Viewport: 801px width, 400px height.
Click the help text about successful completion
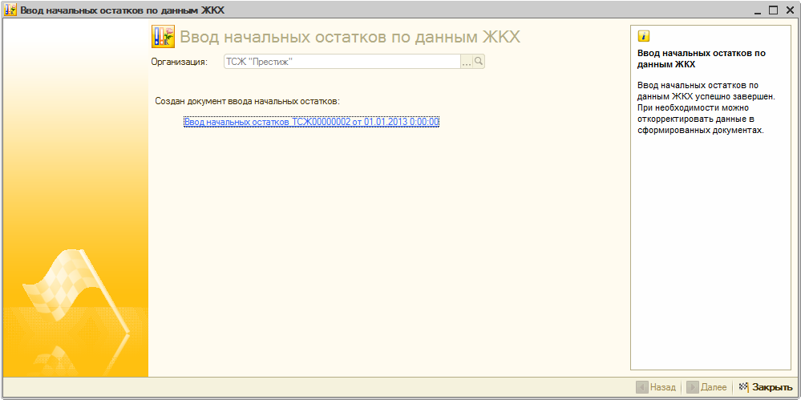pyautogui.click(x=706, y=107)
